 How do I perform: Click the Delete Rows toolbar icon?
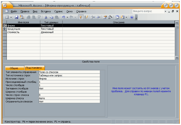[98, 17]
